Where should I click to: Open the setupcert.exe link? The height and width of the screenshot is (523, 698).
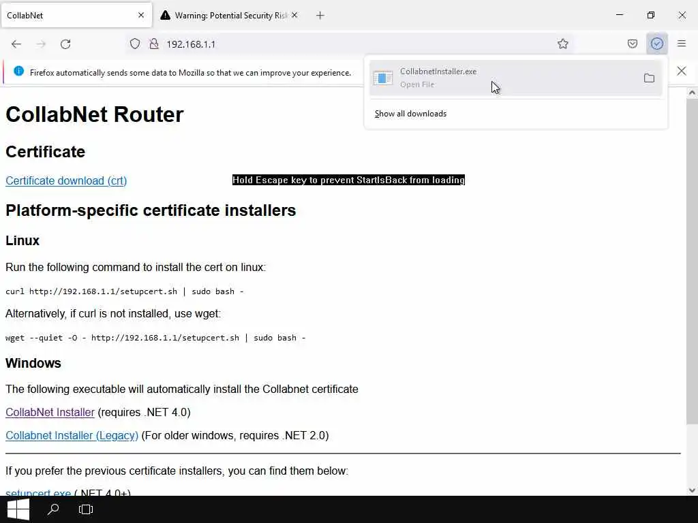coord(38,492)
